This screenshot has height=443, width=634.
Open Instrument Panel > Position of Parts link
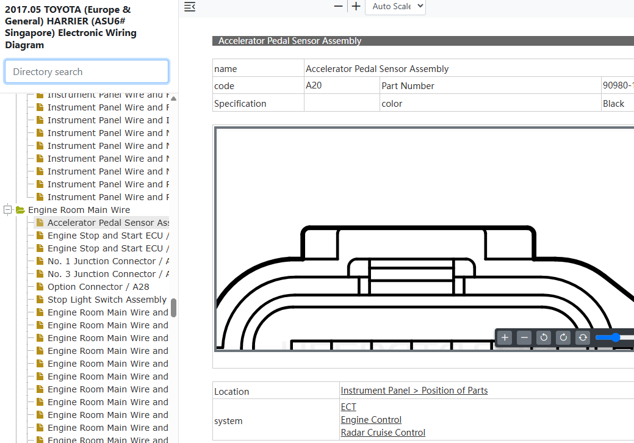pyautogui.click(x=414, y=391)
